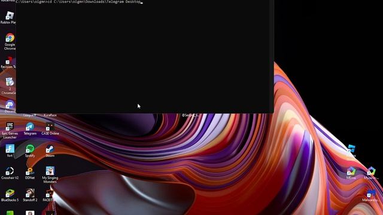Screen dimensions: 383x215
Task: Select the ChromeSetup desktop file icon
Action: tap(9, 86)
